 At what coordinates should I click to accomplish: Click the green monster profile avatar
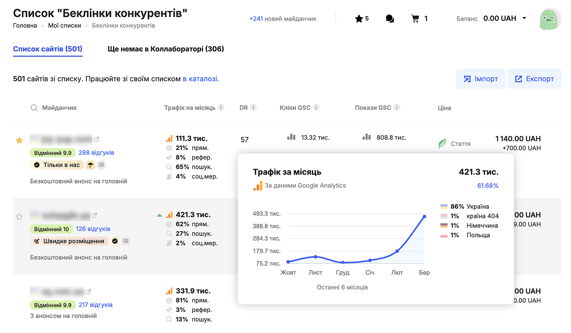(x=550, y=19)
